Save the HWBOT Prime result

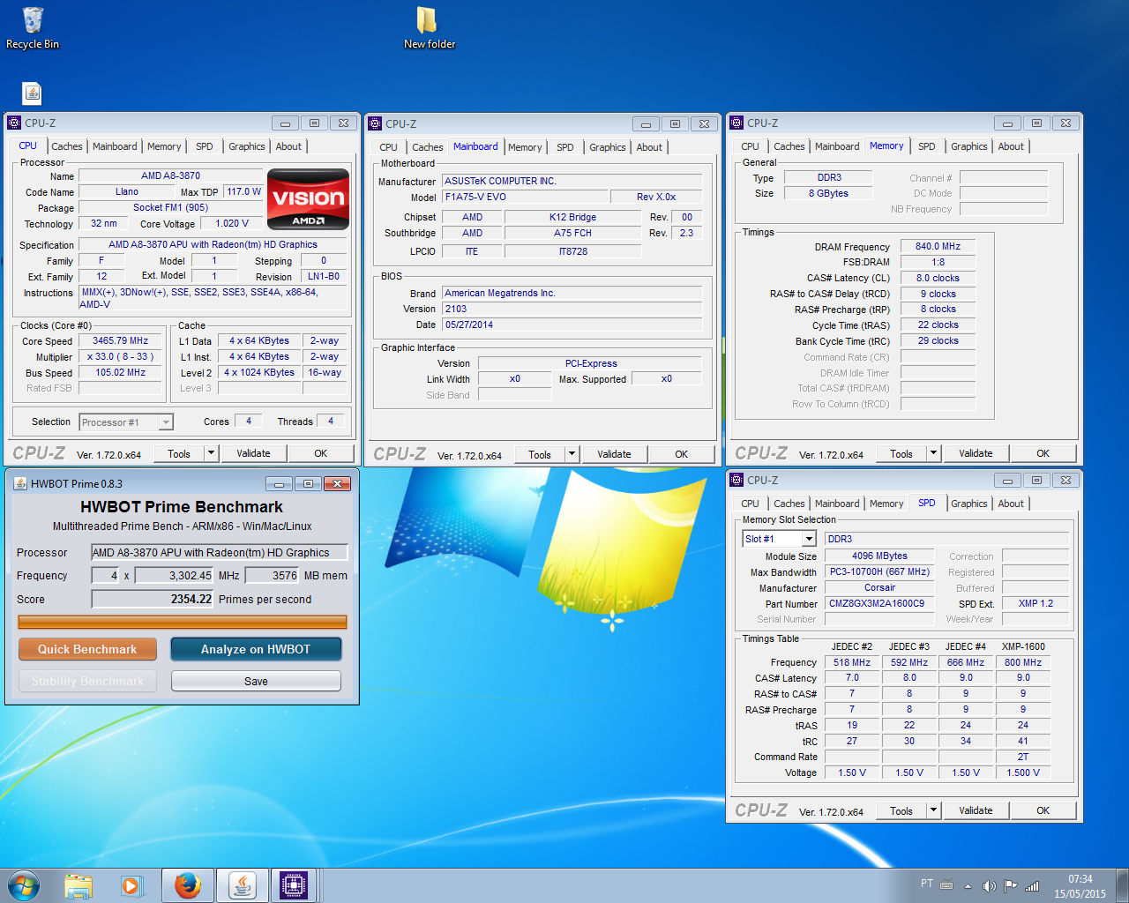point(256,681)
